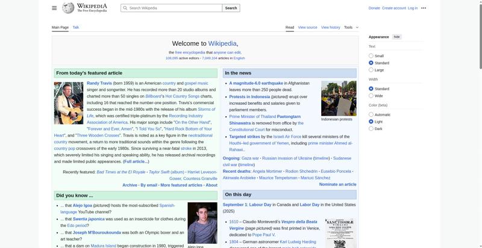Click the Wikipedia globe logo
The height and width of the screenshot is (248, 482).
(x=68, y=8)
